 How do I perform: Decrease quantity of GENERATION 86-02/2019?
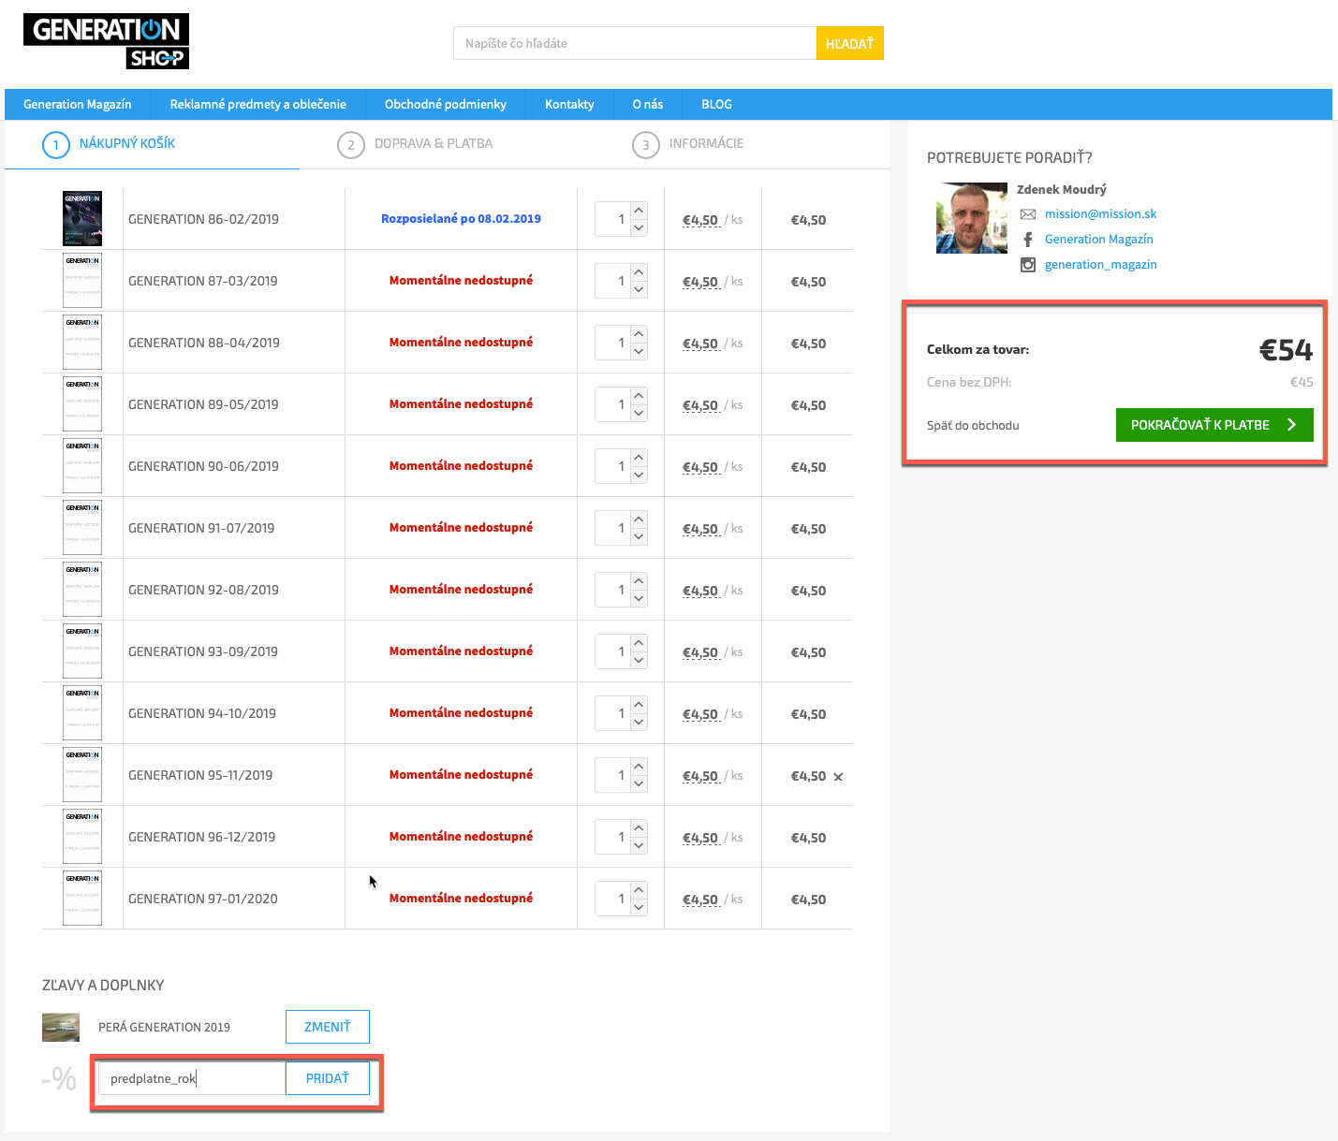pos(639,228)
